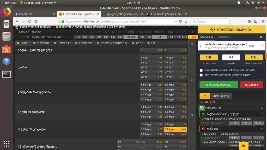The width and height of the screenshot is (267, 150).
Task: Click the stake amount field showing 0.1
Action: pos(231,58)
